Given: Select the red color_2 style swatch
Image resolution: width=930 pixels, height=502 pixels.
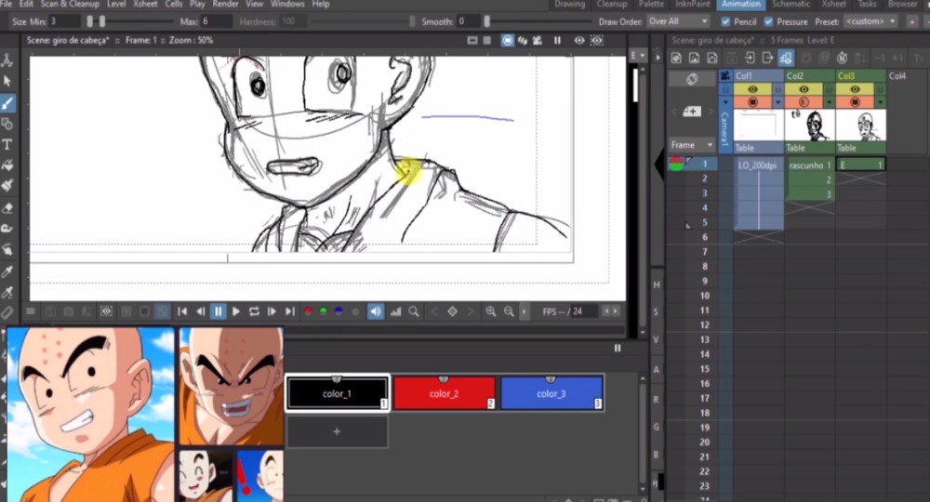Looking at the screenshot, I should tap(444, 393).
